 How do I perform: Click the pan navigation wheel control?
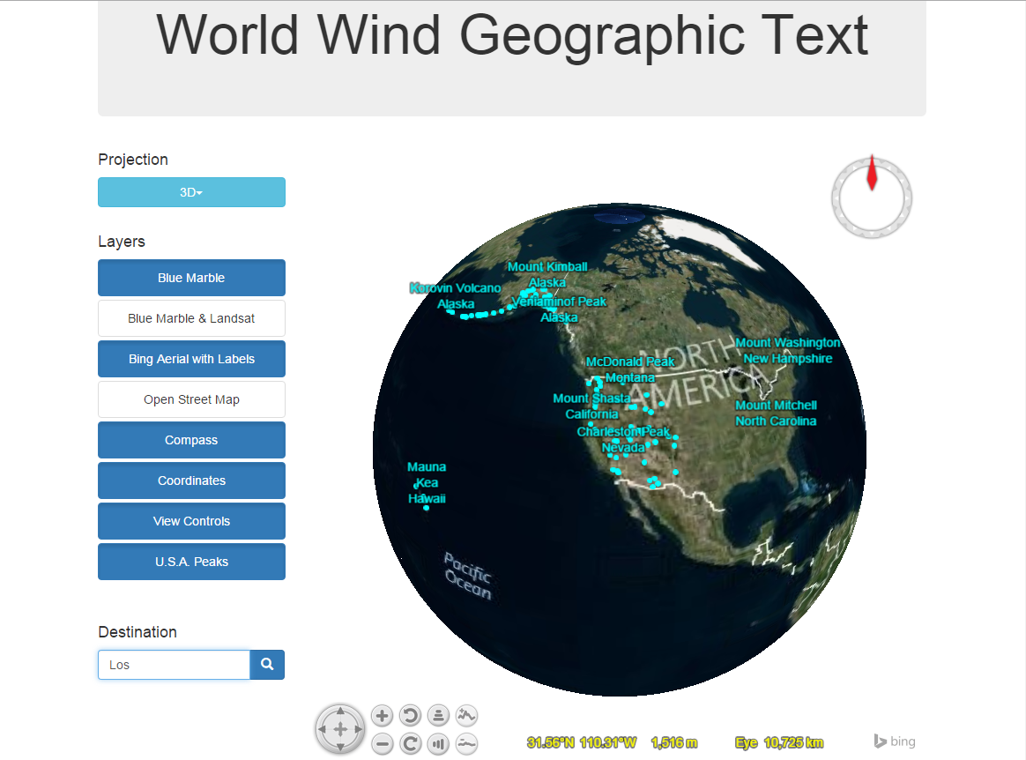339,730
